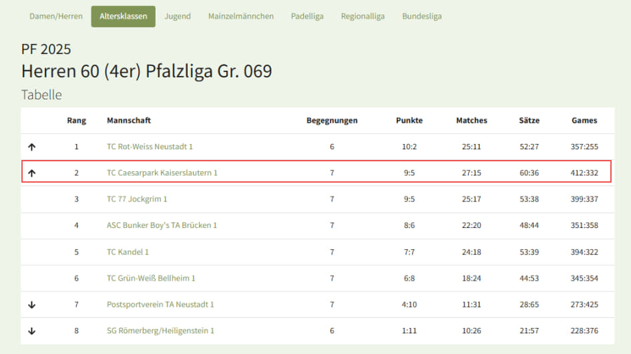Click the down arrow beside SG Römerberg/Heiligenstein 1
The width and height of the screenshot is (631, 354).
tap(32, 331)
